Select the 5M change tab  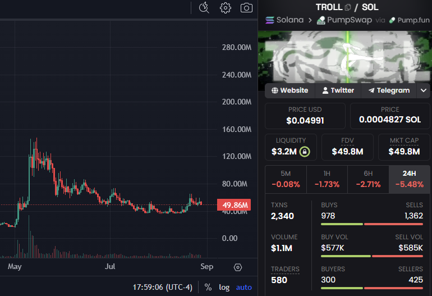point(286,179)
